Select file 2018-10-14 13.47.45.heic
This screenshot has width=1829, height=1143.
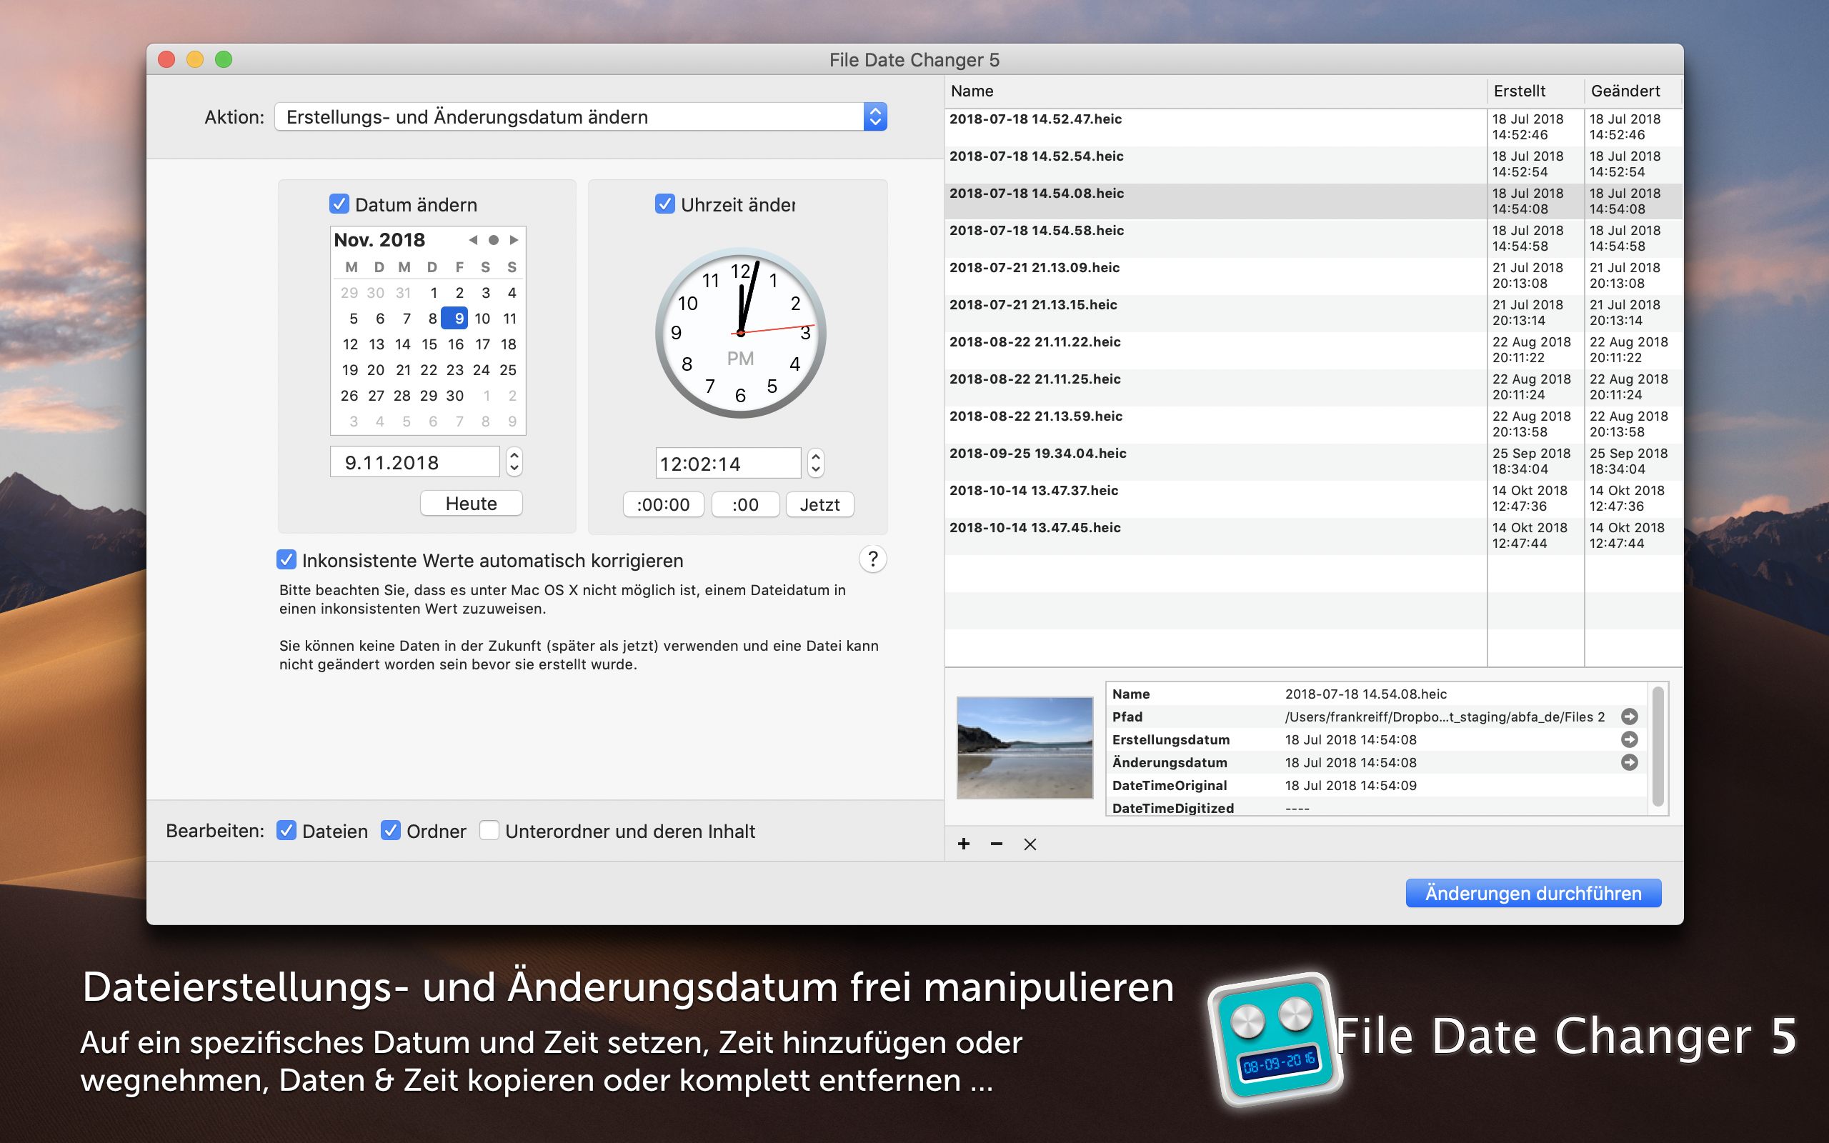click(x=1312, y=534)
